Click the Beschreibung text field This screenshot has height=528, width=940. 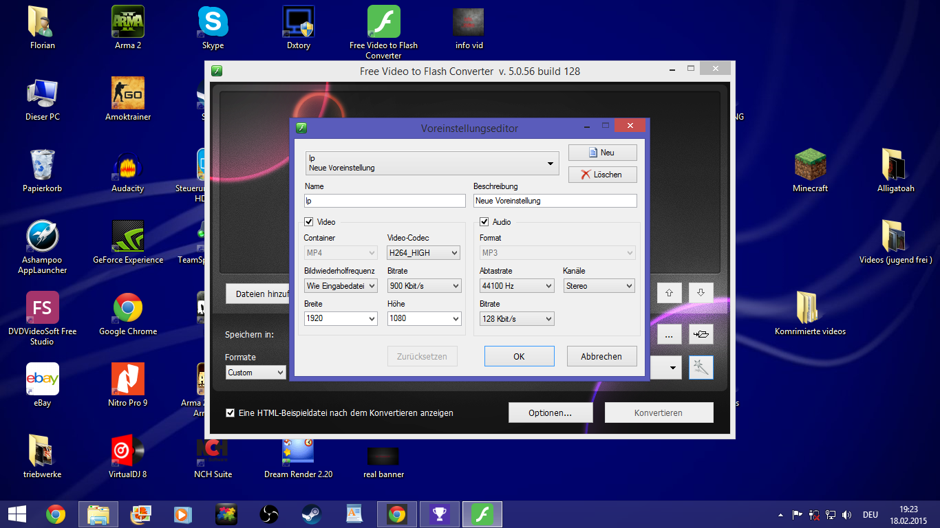[555, 201]
